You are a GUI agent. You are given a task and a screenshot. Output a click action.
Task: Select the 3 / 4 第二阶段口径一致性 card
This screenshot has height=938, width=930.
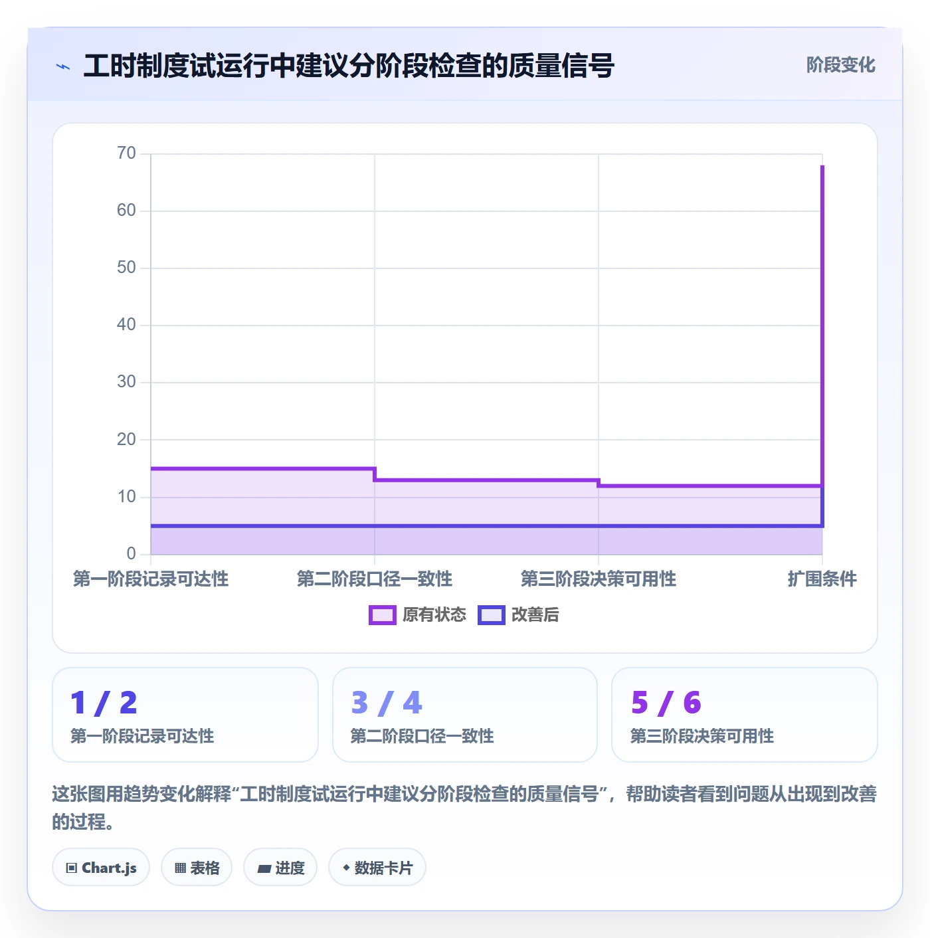coord(465,715)
